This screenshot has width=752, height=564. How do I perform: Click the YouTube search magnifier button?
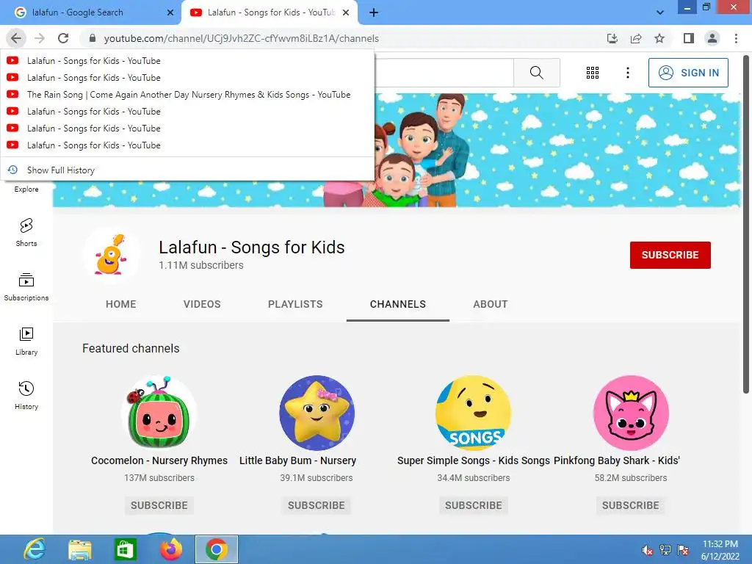click(537, 73)
